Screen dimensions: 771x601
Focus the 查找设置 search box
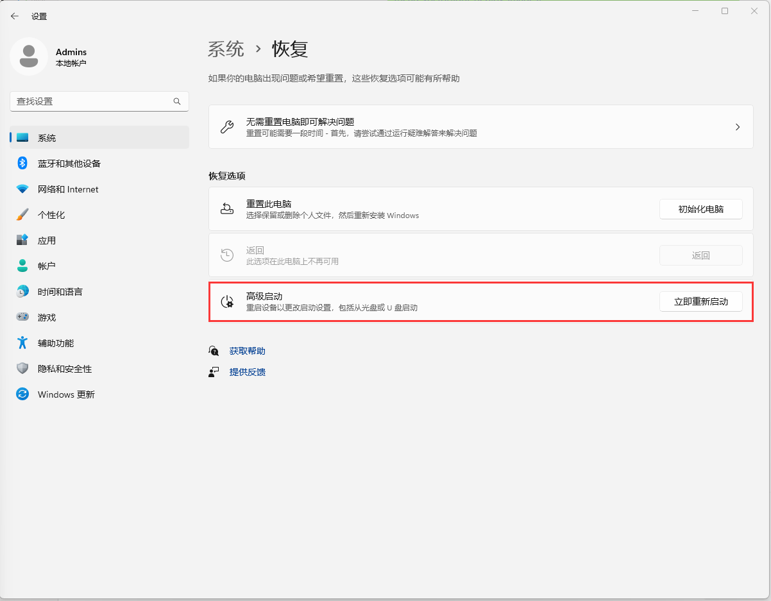[99, 101]
